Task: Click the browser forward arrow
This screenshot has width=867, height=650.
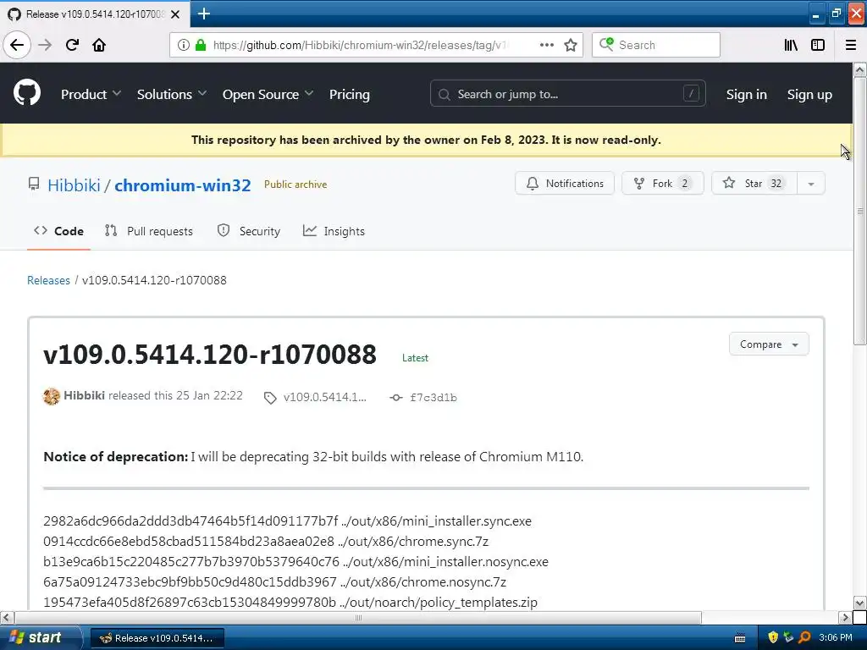Action: (x=45, y=45)
